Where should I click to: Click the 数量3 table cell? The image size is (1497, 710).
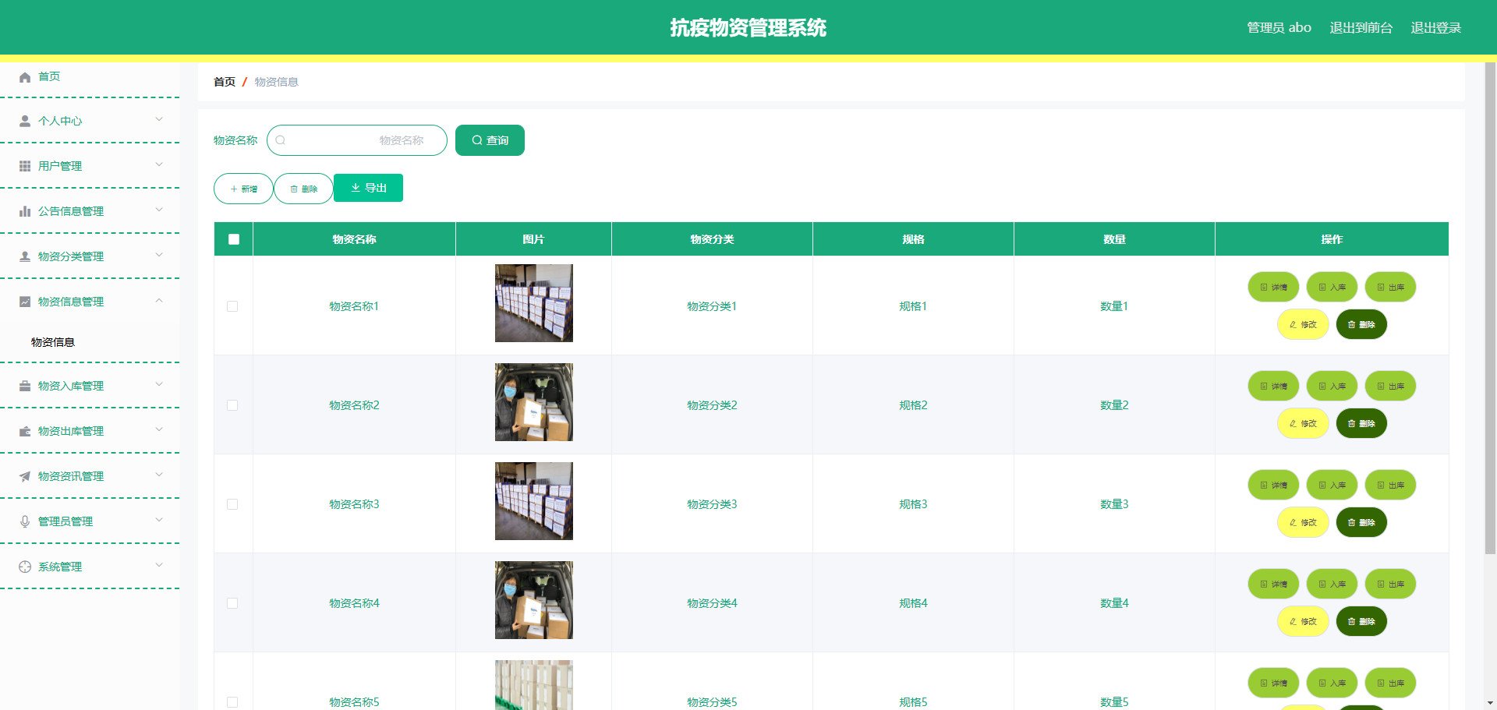[x=1114, y=504]
